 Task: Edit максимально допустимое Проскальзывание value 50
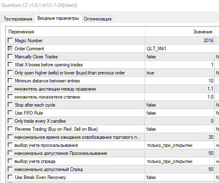point(180,153)
